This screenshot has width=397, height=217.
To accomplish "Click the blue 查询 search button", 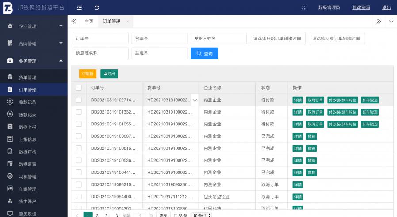I will [x=204, y=53].
